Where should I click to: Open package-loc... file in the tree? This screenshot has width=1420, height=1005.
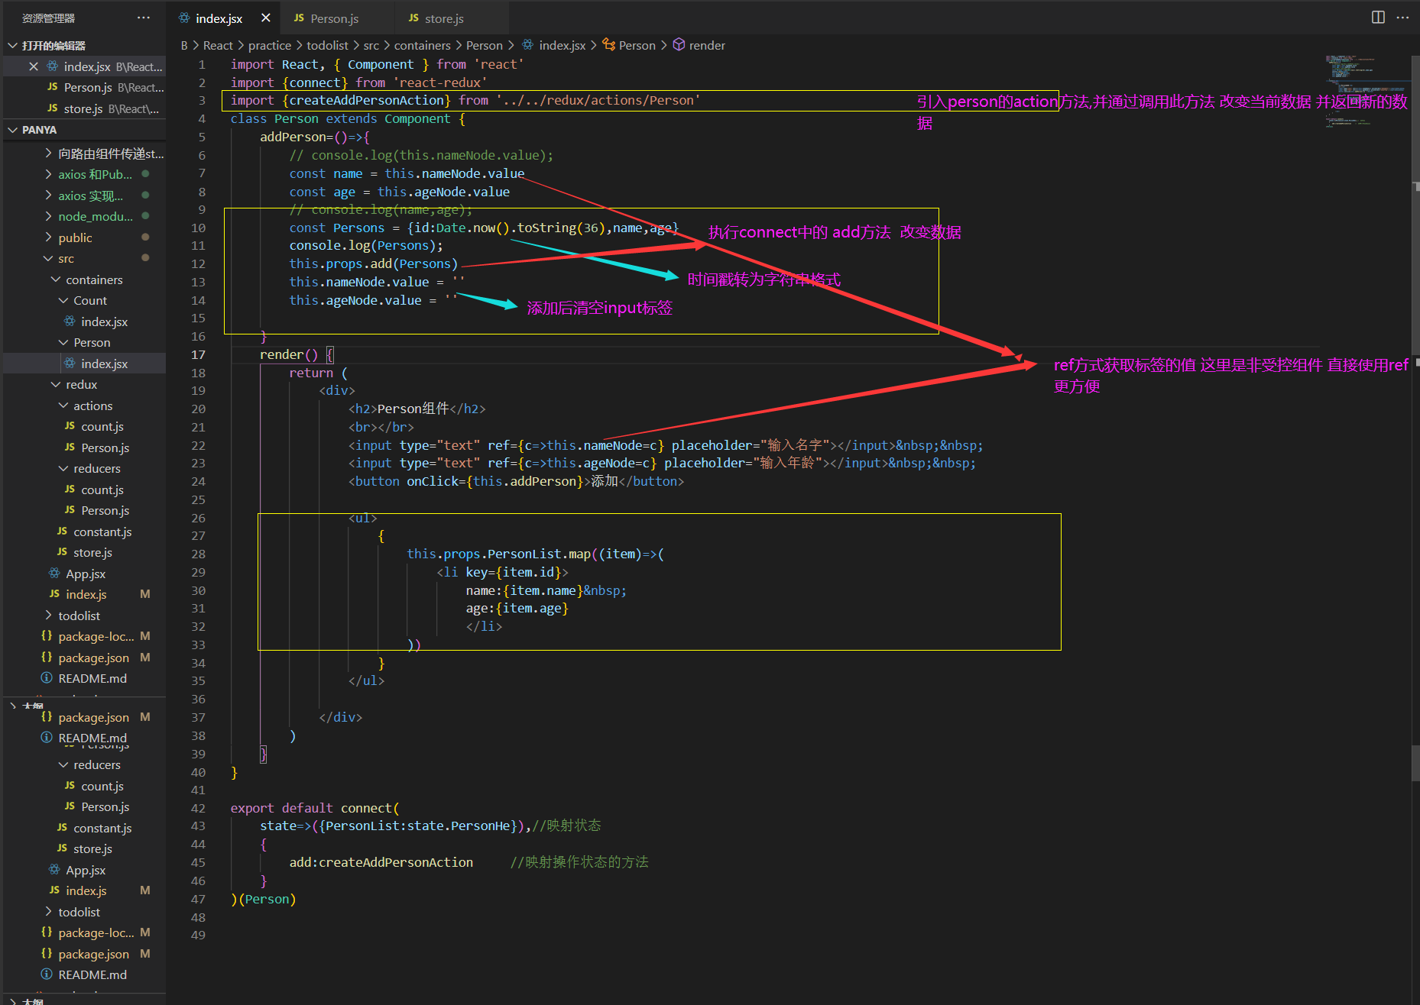click(x=96, y=636)
